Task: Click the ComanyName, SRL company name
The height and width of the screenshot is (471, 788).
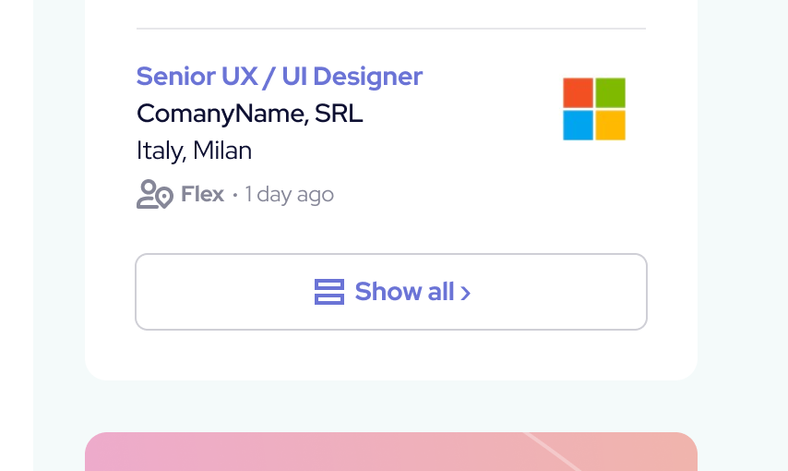Action: coord(249,114)
